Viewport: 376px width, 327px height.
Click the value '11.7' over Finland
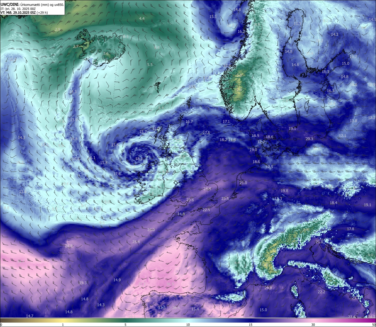pos(353,57)
